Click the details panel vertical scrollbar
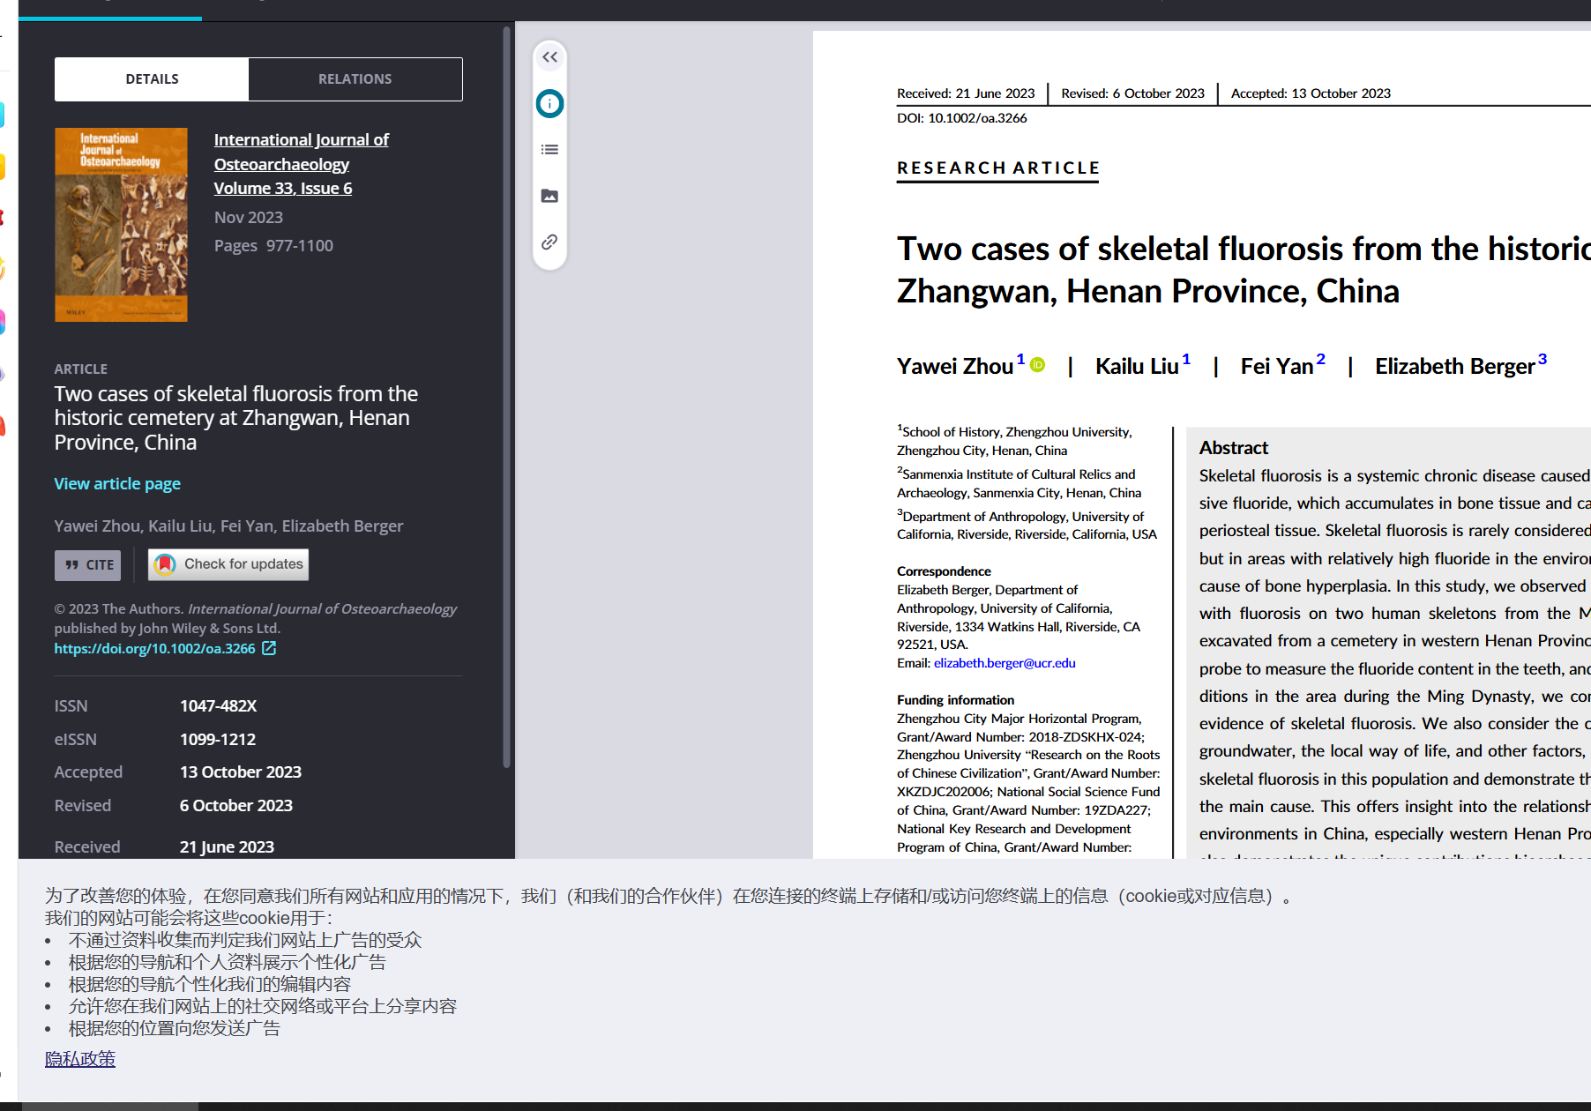The width and height of the screenshot is (1591, 1111). click(506, 397)
